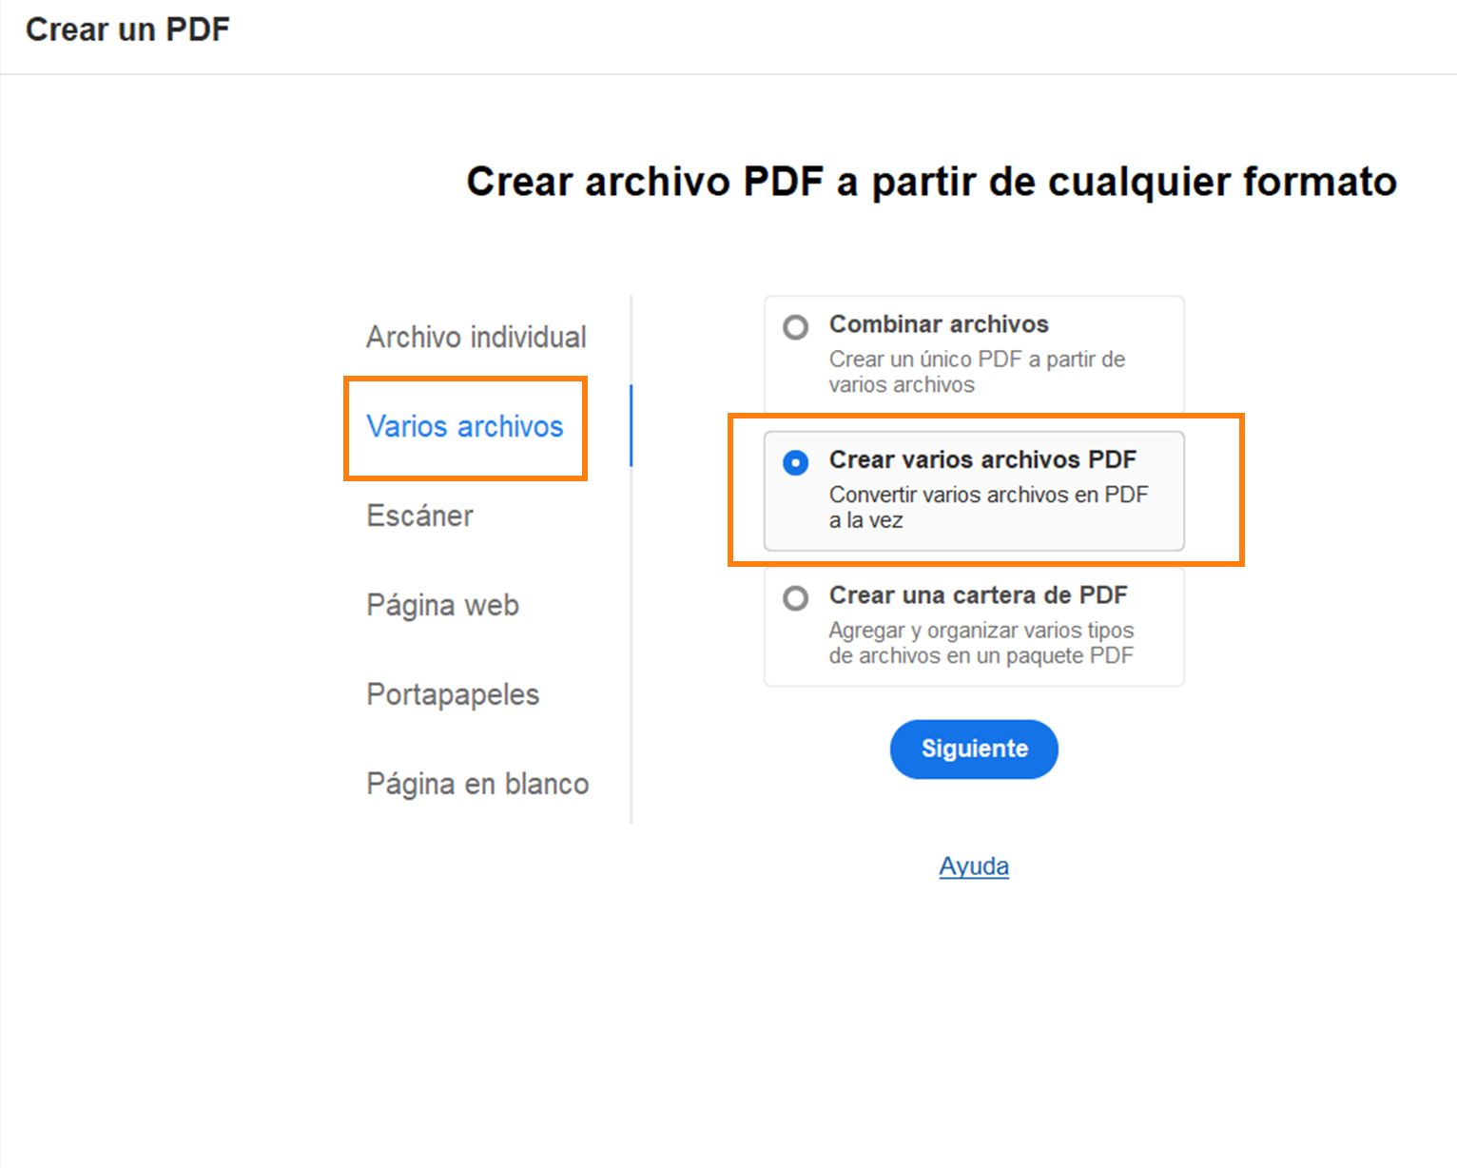Click the Crear una cartera de PDF card
This screenshot has width=1457, height=1168.
(x=973, y=626)
